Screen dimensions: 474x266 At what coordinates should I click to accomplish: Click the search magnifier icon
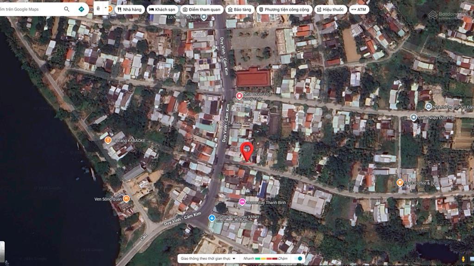click(67, 9)
